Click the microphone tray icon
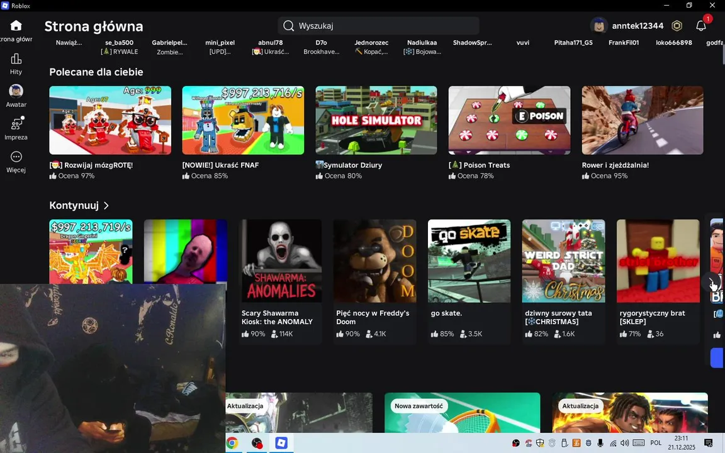The height and width of the screenshot is (453, 725). (x=600, y=443)
